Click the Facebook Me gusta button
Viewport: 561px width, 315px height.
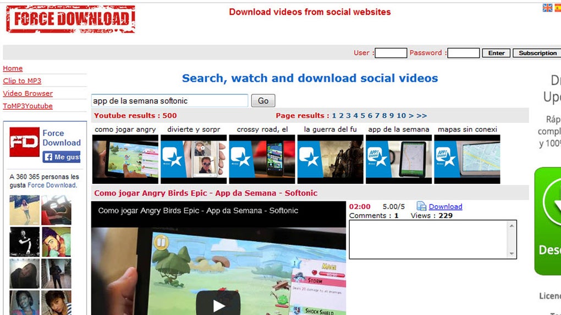click(x=62, y=157)
